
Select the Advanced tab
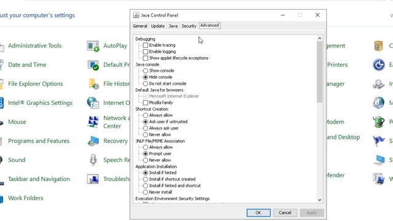pos(209,26)
